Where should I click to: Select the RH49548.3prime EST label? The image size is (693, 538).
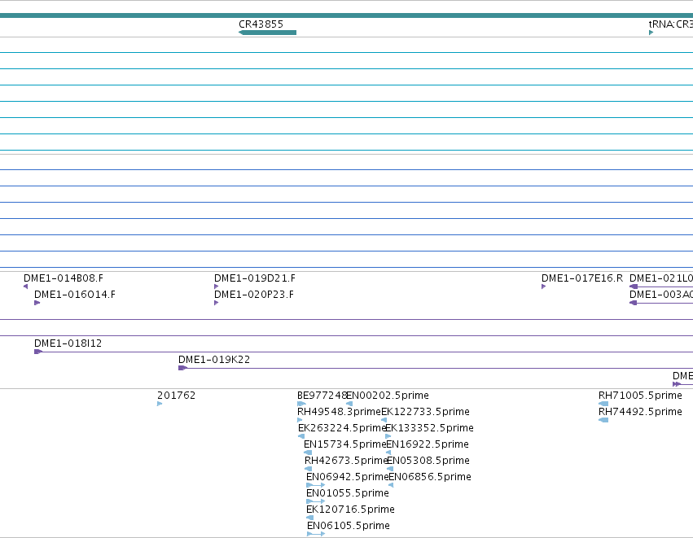339,412
